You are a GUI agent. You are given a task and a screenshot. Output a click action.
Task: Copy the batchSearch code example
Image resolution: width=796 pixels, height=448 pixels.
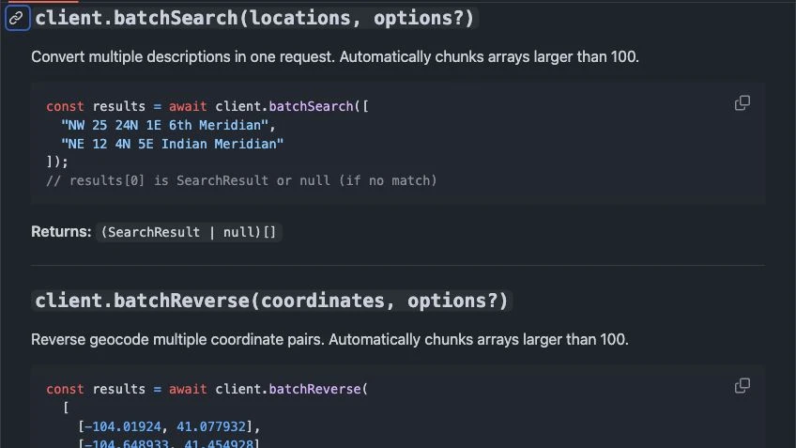pos(742,103)
